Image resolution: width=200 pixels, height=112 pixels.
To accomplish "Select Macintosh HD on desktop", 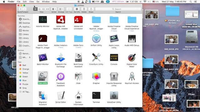I will [192, 37].
